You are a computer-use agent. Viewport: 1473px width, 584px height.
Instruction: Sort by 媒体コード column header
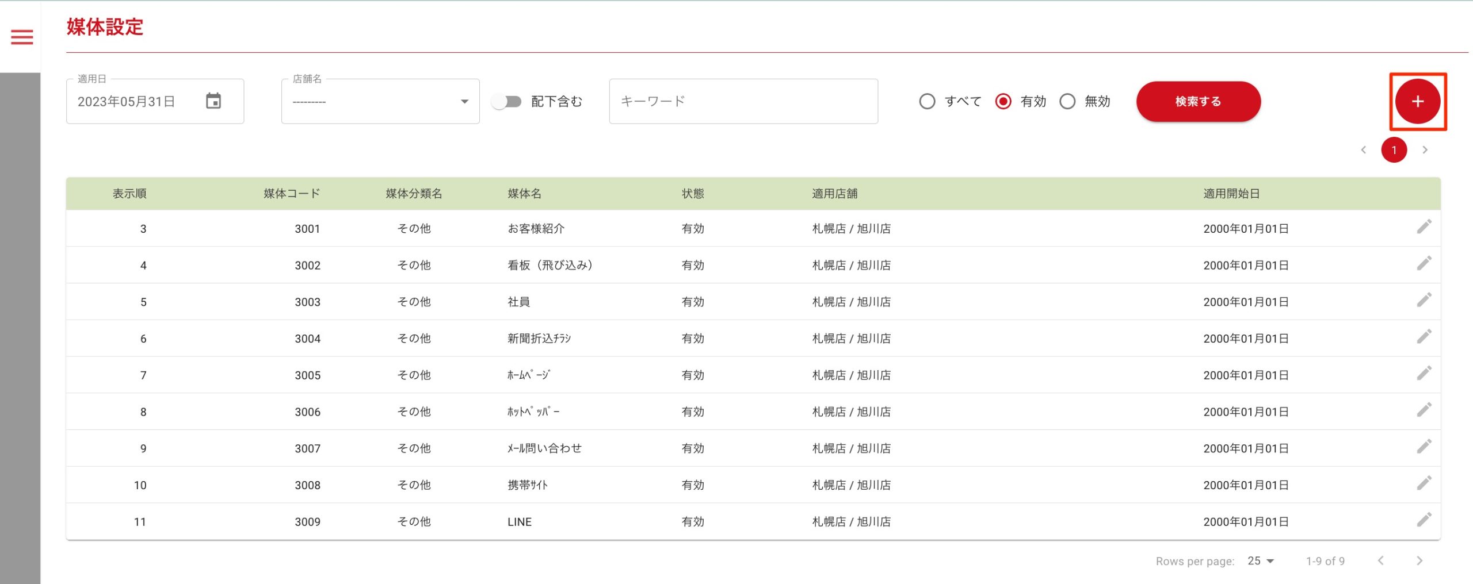(x=292, y=194)
